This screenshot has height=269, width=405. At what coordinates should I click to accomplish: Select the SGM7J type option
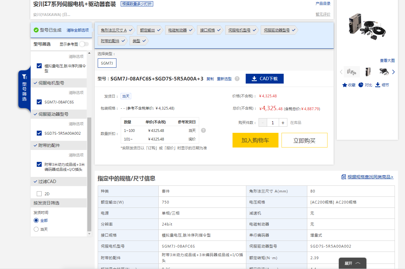pyautogui.click(x=107, y=63)
